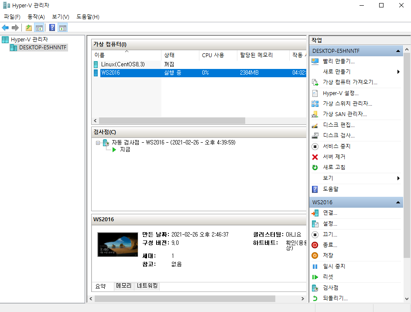Toggle the Show/Hide console tree icon
The width and height of the screenshot is (411, 312).
click(39, 27)
